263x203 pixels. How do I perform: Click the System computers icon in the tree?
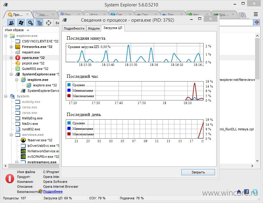tap(12, 96)
